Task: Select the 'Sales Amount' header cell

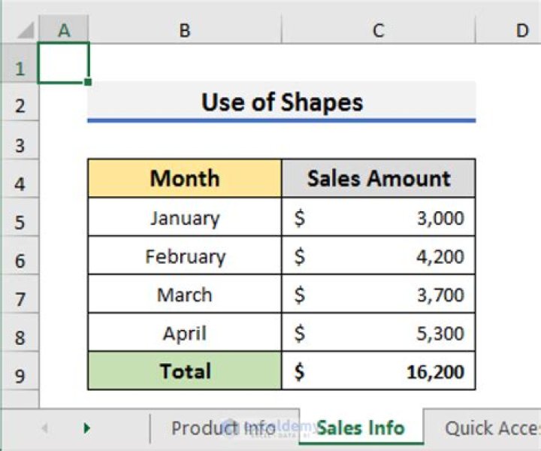Action: [379, 178]
